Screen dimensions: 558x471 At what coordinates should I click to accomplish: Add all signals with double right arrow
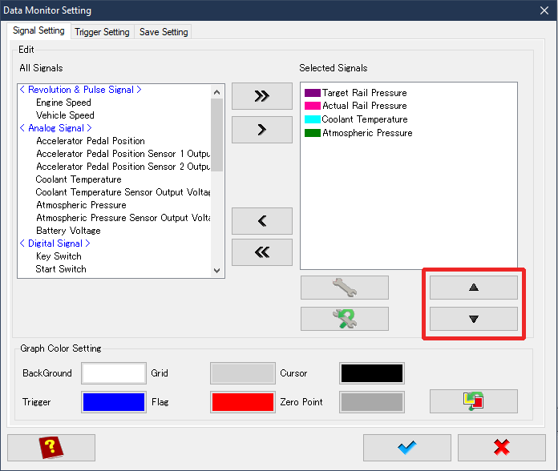pyautogui.click(x=262, y=96)
